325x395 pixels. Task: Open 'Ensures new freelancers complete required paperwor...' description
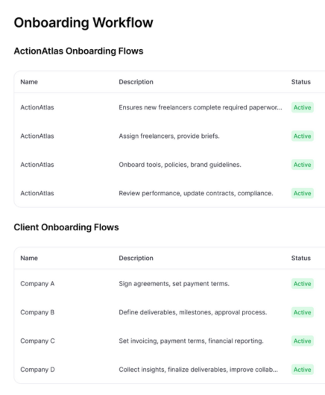[201, 107]
